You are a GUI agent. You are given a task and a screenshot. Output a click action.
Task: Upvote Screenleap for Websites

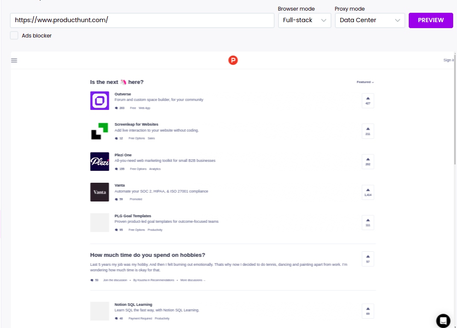[x=368, y=131]
